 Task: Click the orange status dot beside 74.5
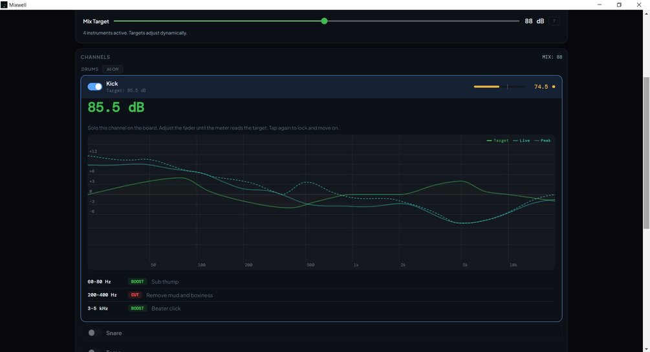tap(554, 87)
